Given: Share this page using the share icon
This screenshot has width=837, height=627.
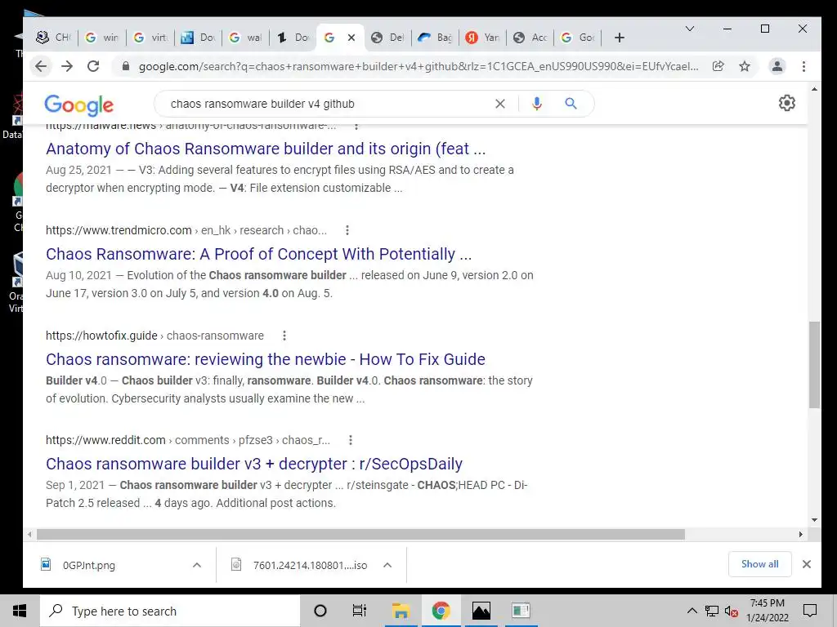Looking at the screenshot, I should pyautogui.click(x=718, y=66).
